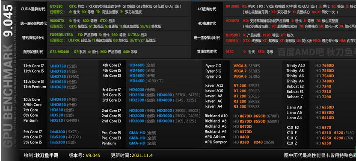Click HD 6550D in the Llano A8 row
The width and height of the screenshot is (356, 161).
(325, 107)
